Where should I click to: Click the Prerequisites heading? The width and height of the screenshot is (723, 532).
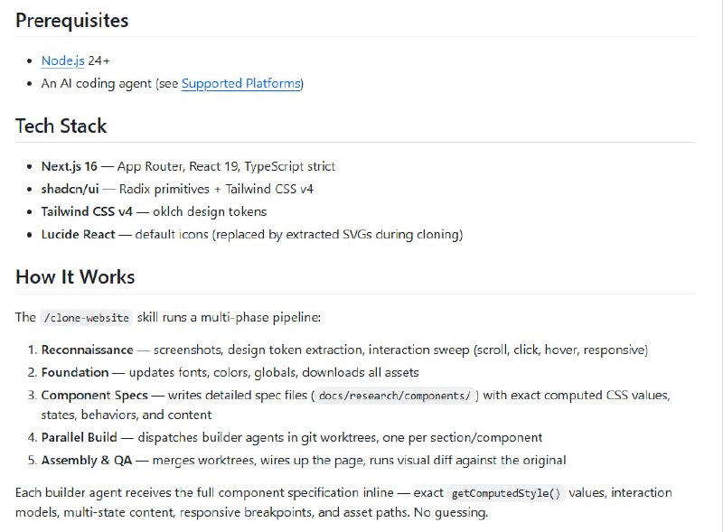click(71, 20)
